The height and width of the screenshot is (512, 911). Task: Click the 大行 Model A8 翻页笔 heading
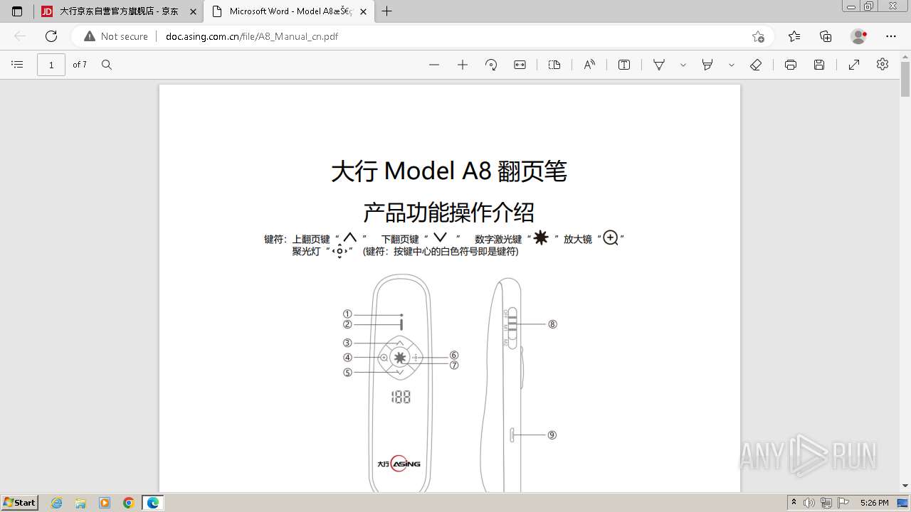[x=449, y=171]
